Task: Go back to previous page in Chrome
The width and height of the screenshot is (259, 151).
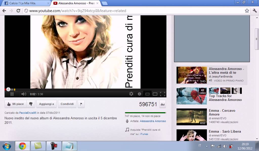Action: click(x=4, y=11)
